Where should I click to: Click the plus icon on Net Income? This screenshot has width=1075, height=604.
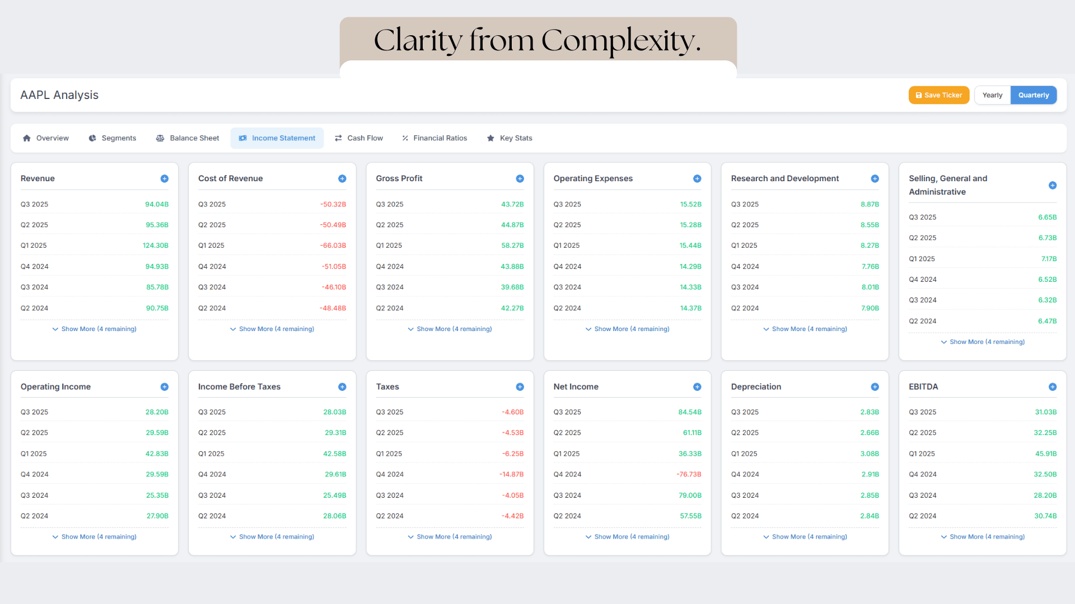[x=697, y=386]
